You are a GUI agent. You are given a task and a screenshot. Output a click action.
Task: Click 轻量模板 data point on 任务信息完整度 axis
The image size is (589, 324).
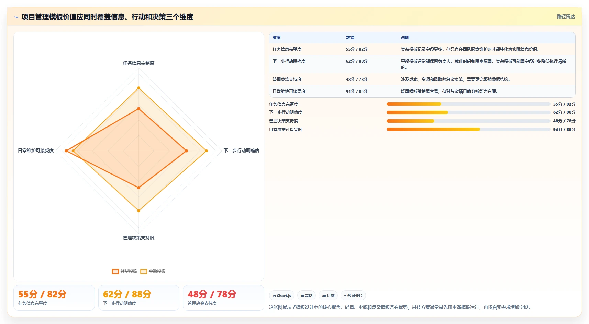[x=139, y=109]
